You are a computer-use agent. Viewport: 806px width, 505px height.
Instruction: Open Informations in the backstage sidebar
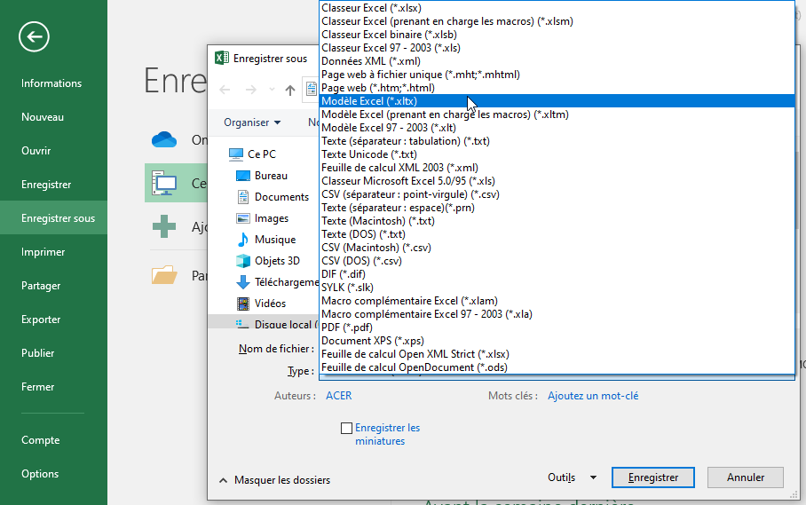53,83
